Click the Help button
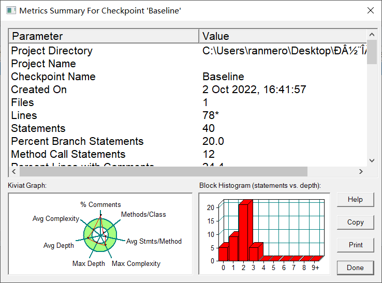Screen dimensions: 382x283 [355, 200]
